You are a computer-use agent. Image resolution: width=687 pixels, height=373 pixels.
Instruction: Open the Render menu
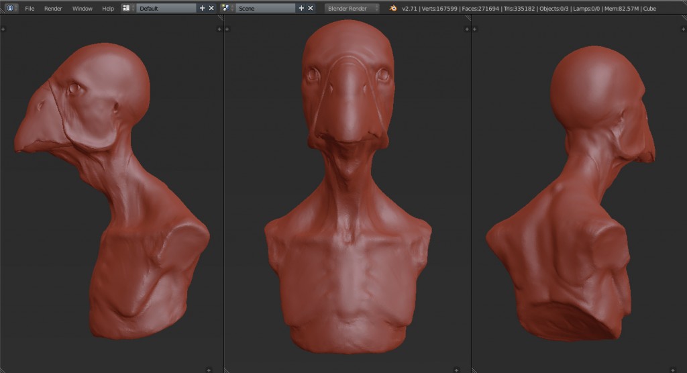point(53,8)
